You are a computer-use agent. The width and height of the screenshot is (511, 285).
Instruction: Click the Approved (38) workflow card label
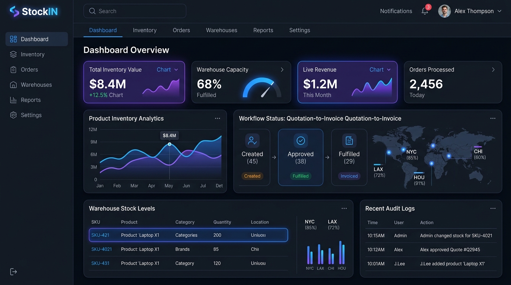click(300, 158)
